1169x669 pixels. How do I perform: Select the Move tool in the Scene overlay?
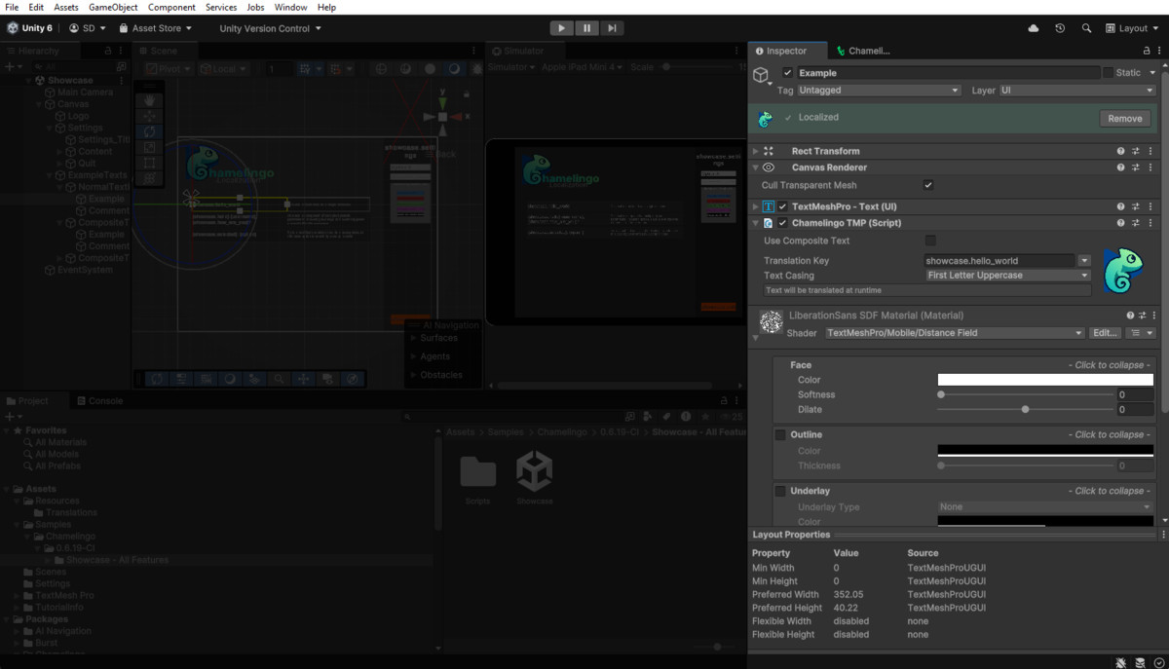tap(150, 115)
